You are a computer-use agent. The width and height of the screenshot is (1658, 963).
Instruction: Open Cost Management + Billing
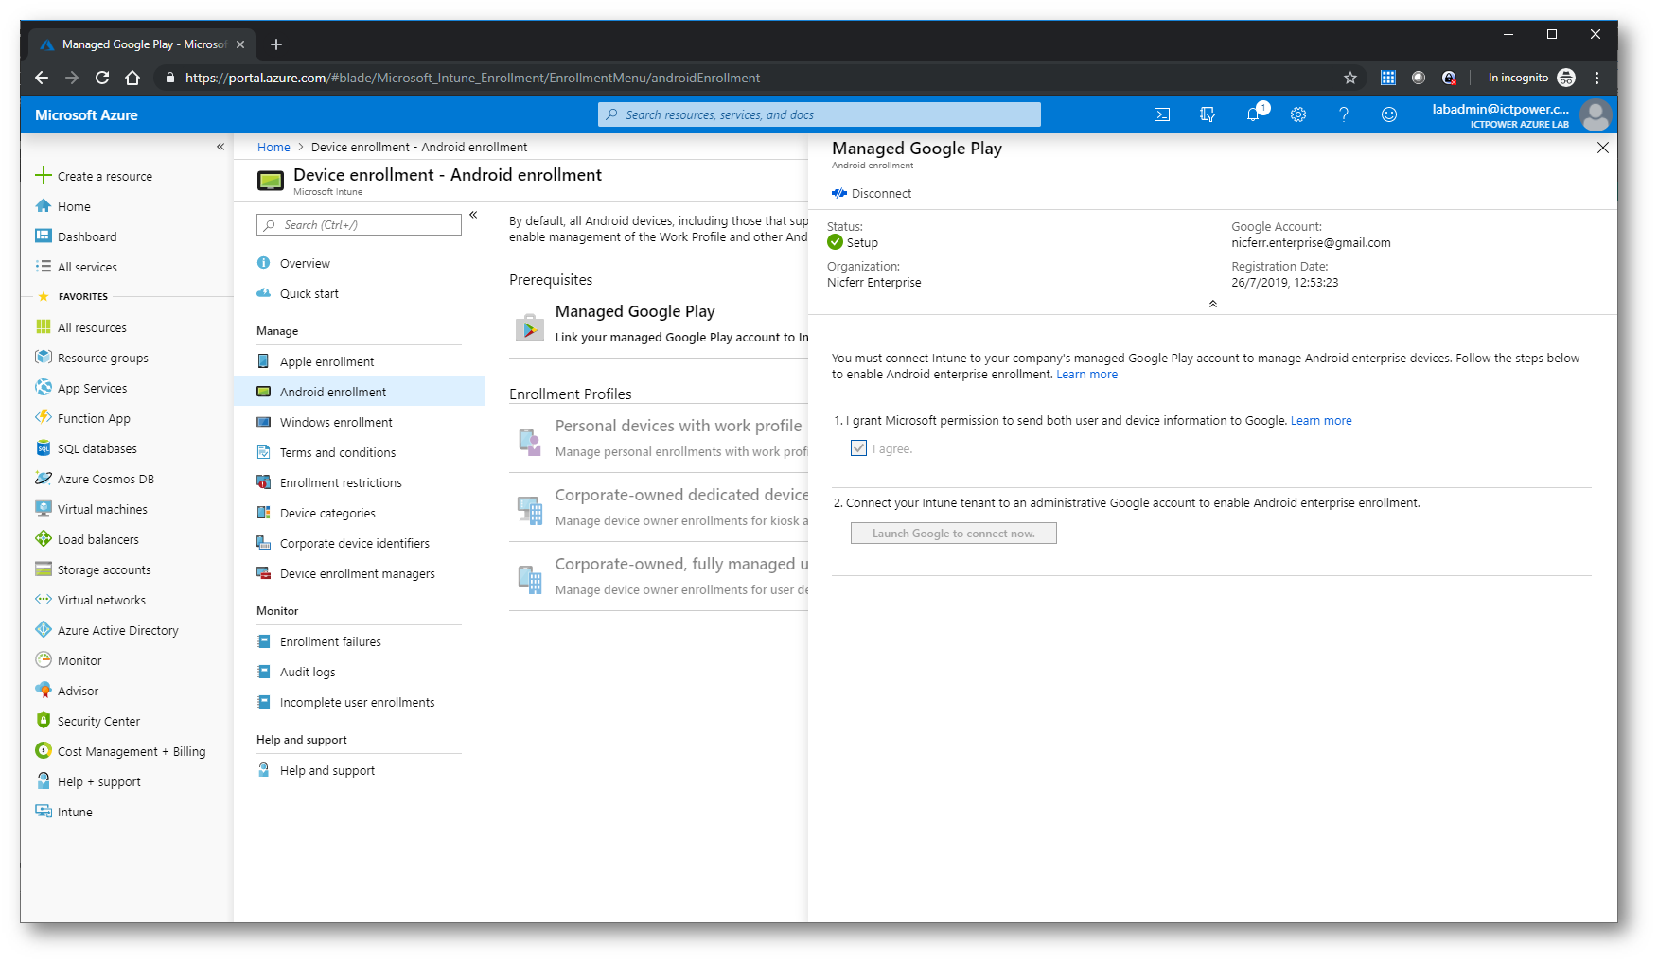point(120,751)
